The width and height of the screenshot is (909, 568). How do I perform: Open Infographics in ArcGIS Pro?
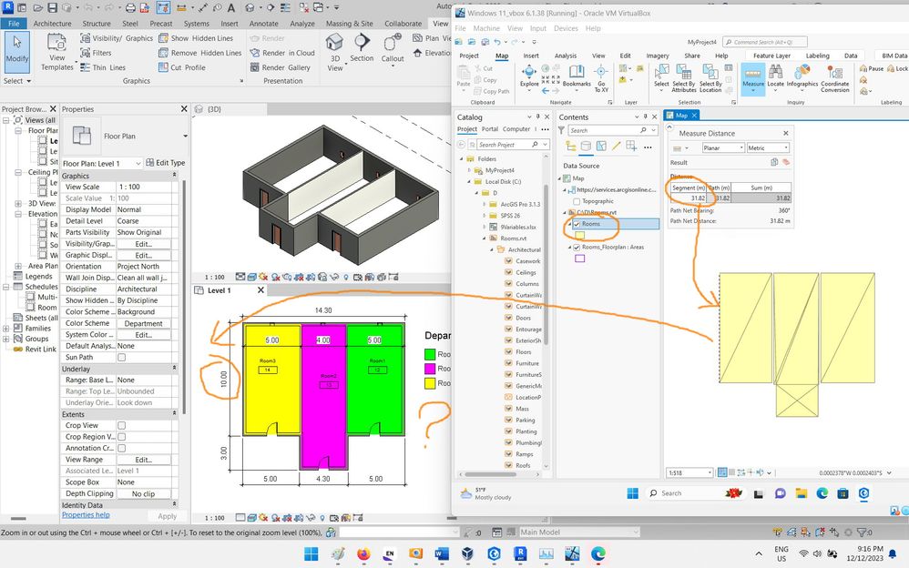802,76
